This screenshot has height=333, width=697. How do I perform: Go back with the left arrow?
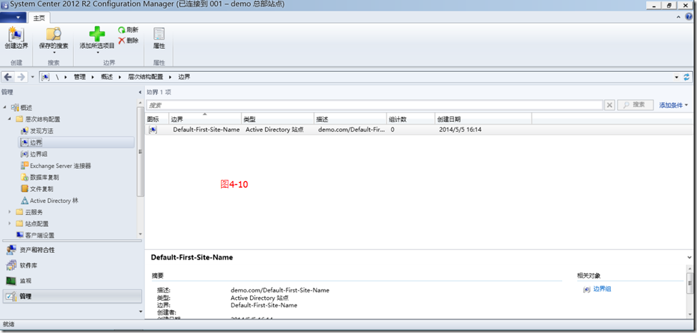click(7, 77)
